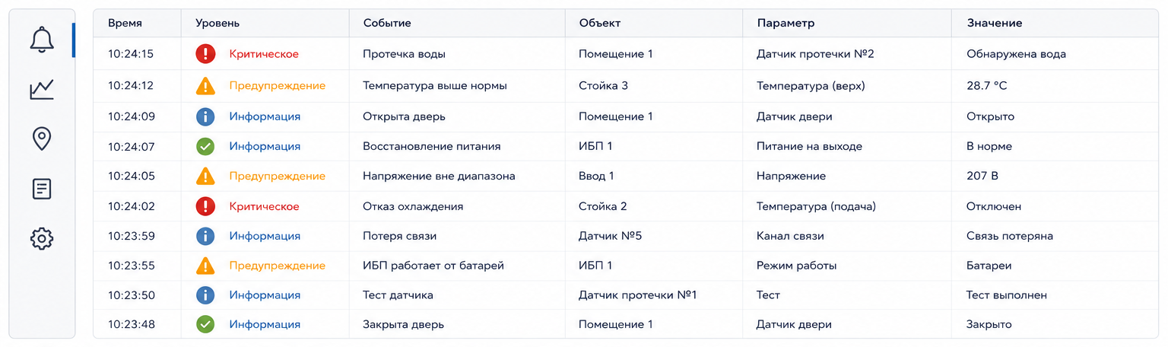This screenshot has width=1168, height=347.
Task: Select the timestamp 10:23:48
Action: [131, 324]
